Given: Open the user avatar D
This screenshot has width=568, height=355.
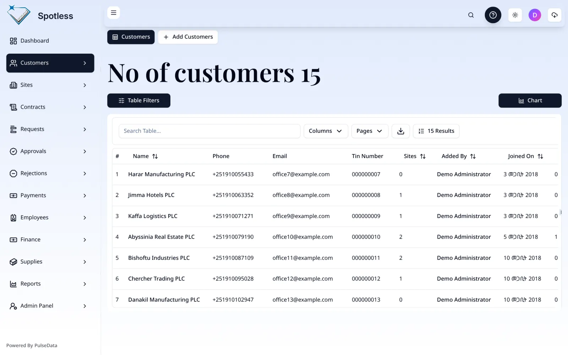Looking at the screenshot, I should coord(535,15).
